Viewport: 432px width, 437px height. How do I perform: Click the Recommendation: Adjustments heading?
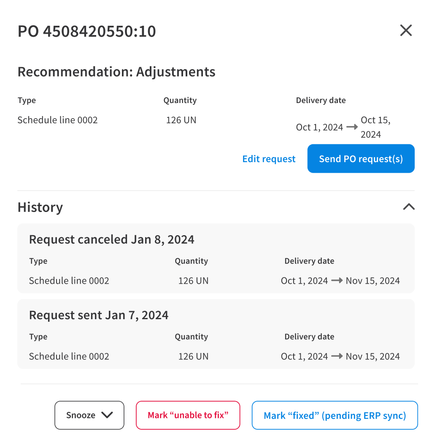coord(116,72)
